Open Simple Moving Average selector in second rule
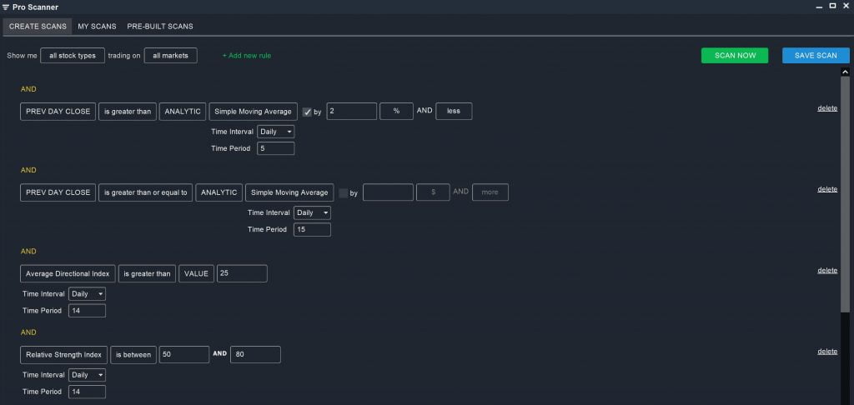854x405 pixels. [289, 192]
